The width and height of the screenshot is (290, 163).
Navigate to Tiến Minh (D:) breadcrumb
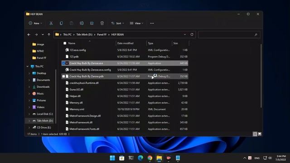(84, 34)
